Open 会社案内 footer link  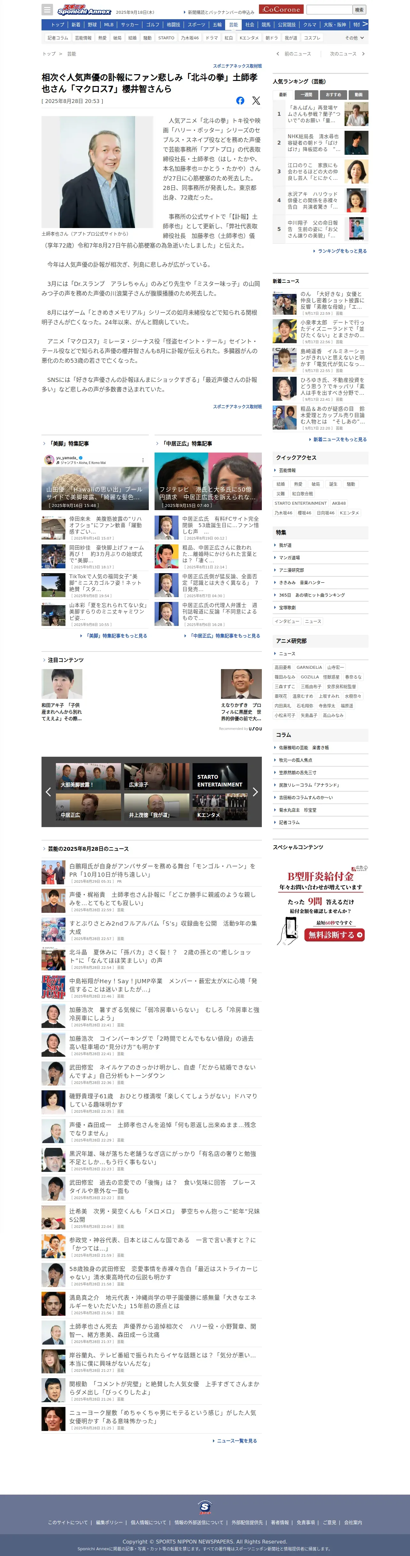[x=353, y=1523]
